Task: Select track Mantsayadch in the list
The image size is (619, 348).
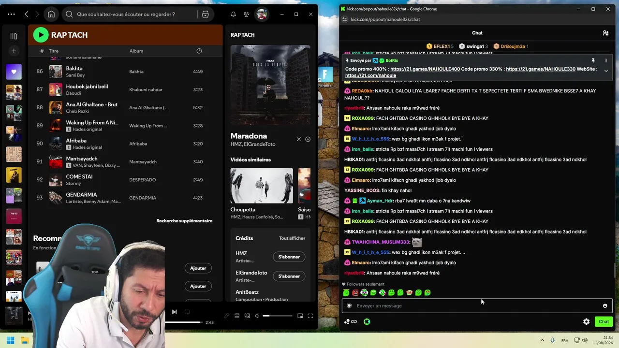Action: 126,161
